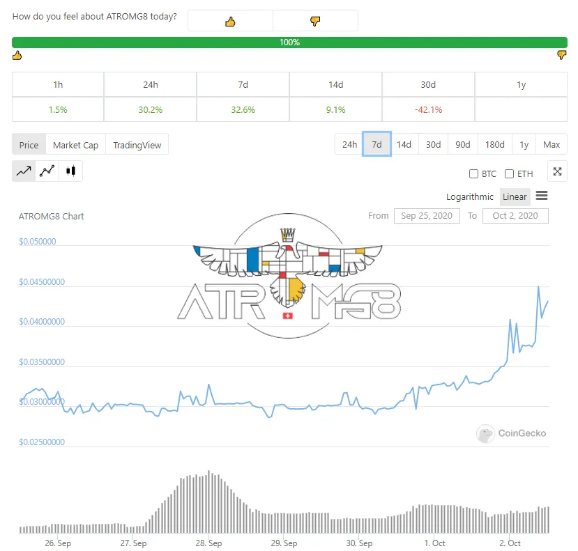
Task: Vote thumbs down for ATROMG8
Action: coord(315,21)
